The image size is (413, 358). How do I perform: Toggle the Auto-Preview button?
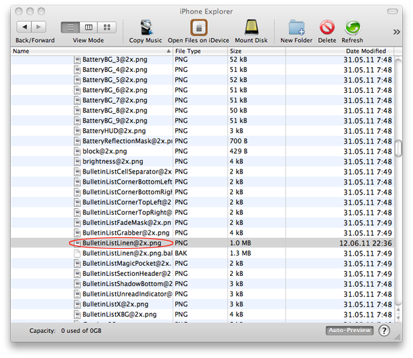(x=349, y=331)
